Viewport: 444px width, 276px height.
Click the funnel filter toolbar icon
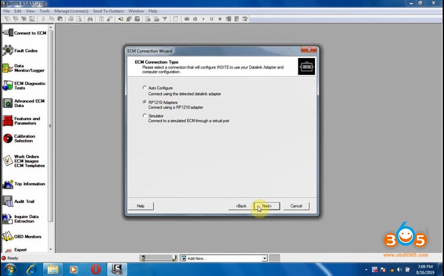[165, 19]
